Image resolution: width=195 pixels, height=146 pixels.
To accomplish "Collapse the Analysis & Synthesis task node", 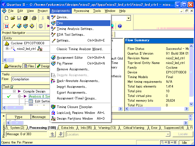I will [x=19, y=96].
